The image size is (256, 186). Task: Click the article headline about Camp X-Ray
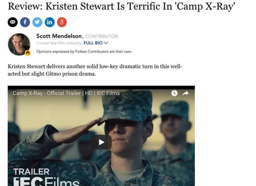121,6
